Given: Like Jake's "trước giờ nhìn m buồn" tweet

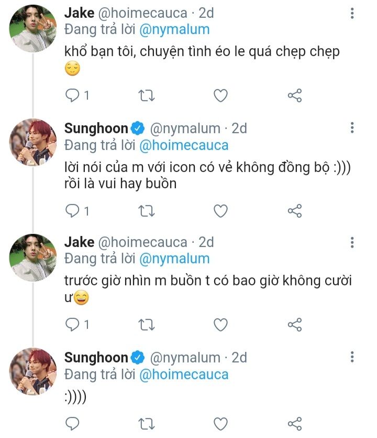Looking at the screenshot, I should (x=221, y=325).
